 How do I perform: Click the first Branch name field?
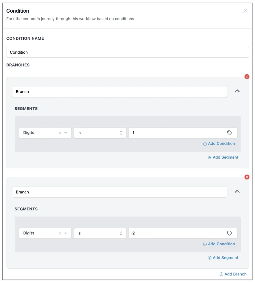point(119,92)
